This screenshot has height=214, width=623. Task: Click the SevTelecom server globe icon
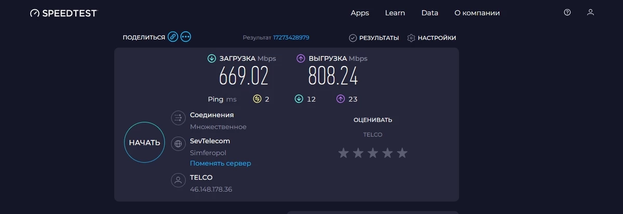(178, 144)
